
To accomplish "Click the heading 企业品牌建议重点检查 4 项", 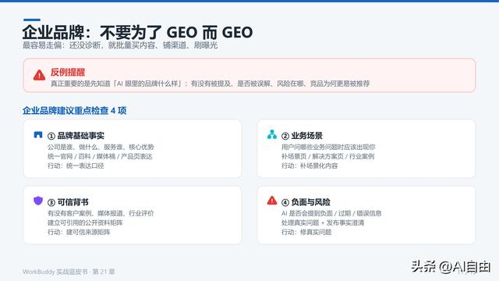I will pos(75,111).
